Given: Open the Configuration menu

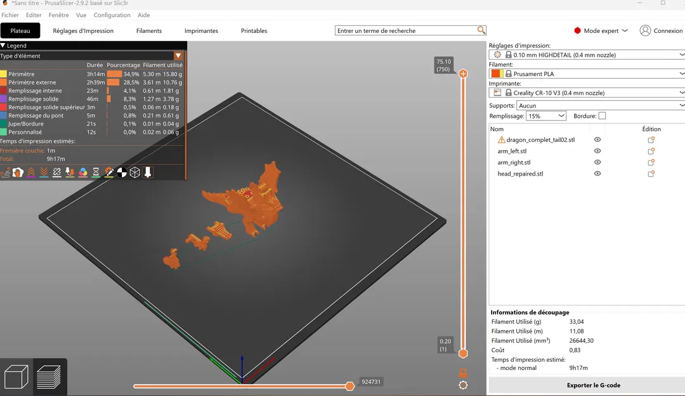Looking at the screenshot, I should tap(112, 15).
